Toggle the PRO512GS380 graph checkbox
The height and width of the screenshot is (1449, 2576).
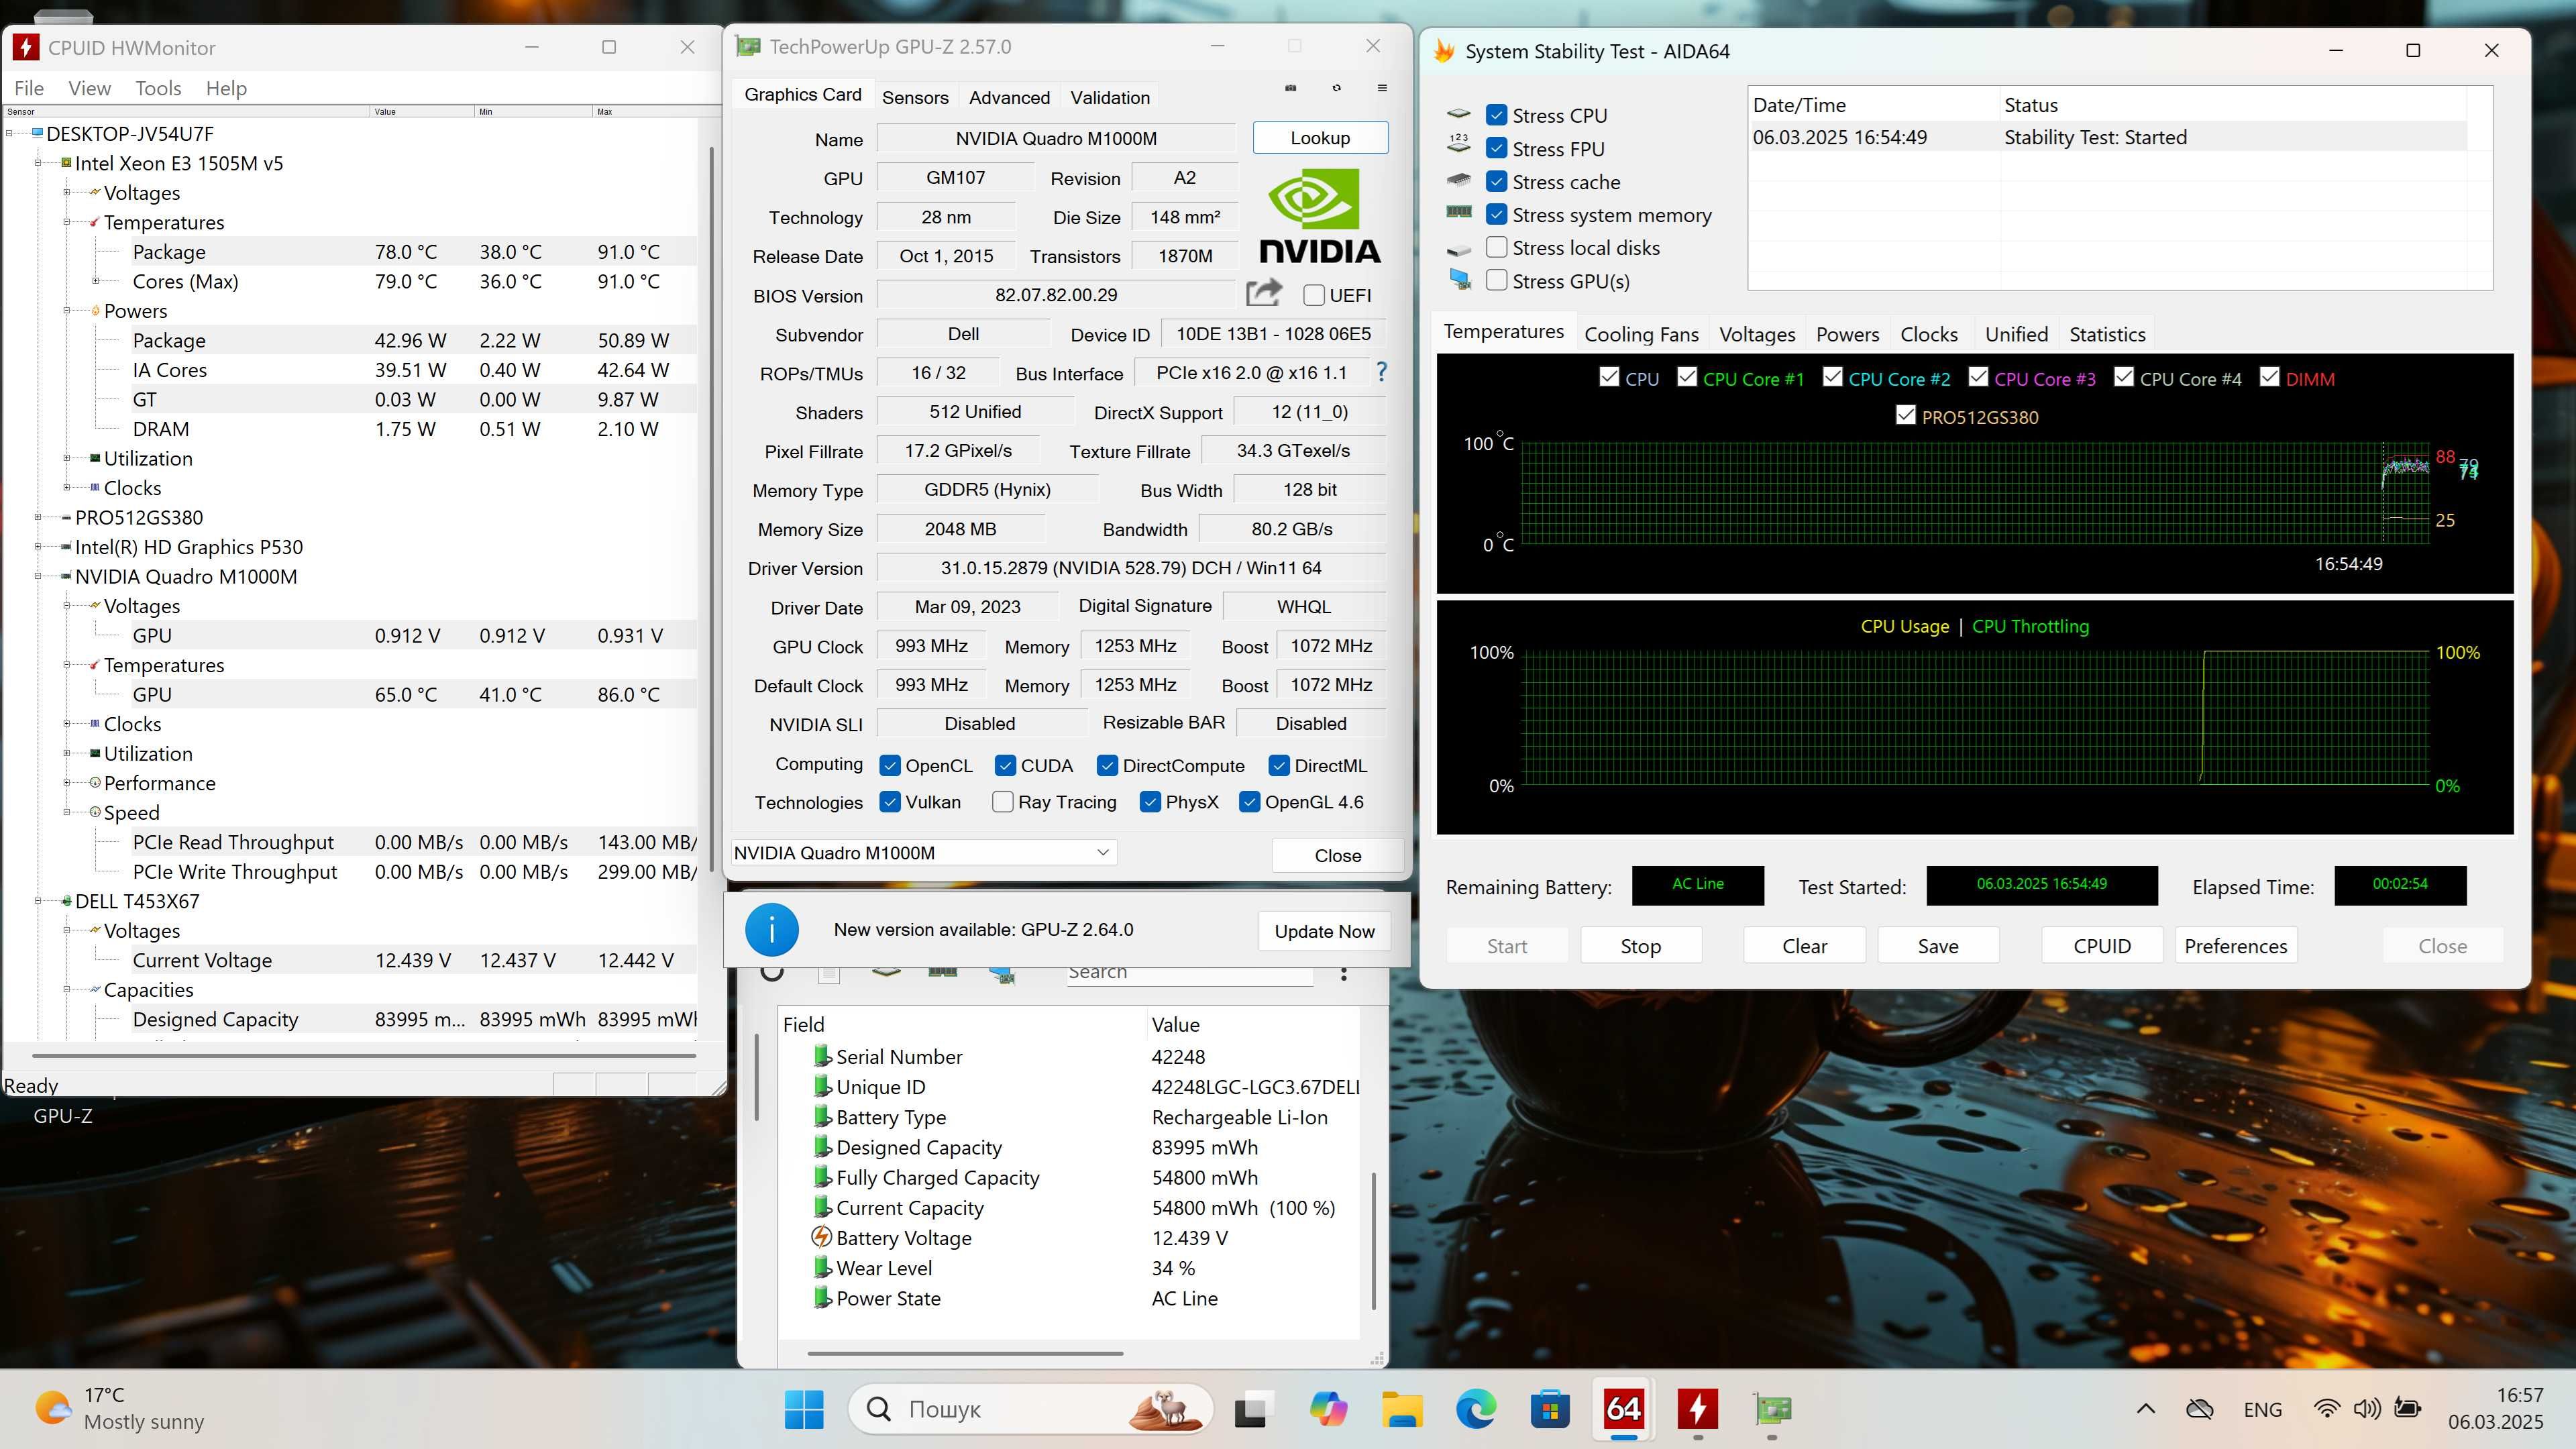(x=1906, y=415)
